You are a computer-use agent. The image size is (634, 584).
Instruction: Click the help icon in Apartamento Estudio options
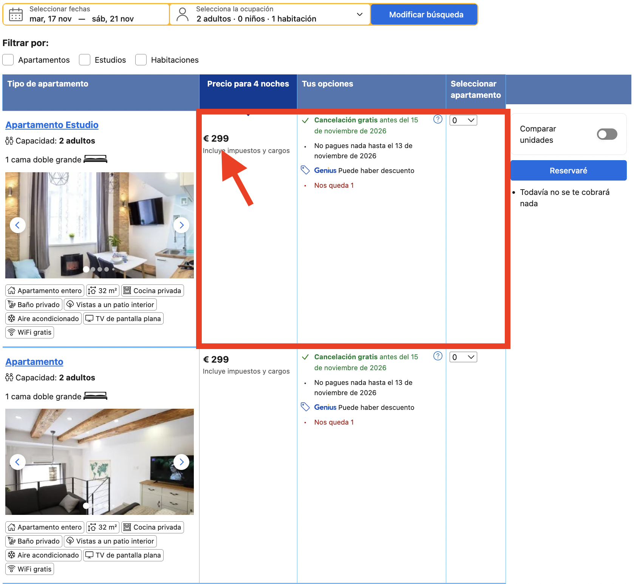[x=438, y=119]
